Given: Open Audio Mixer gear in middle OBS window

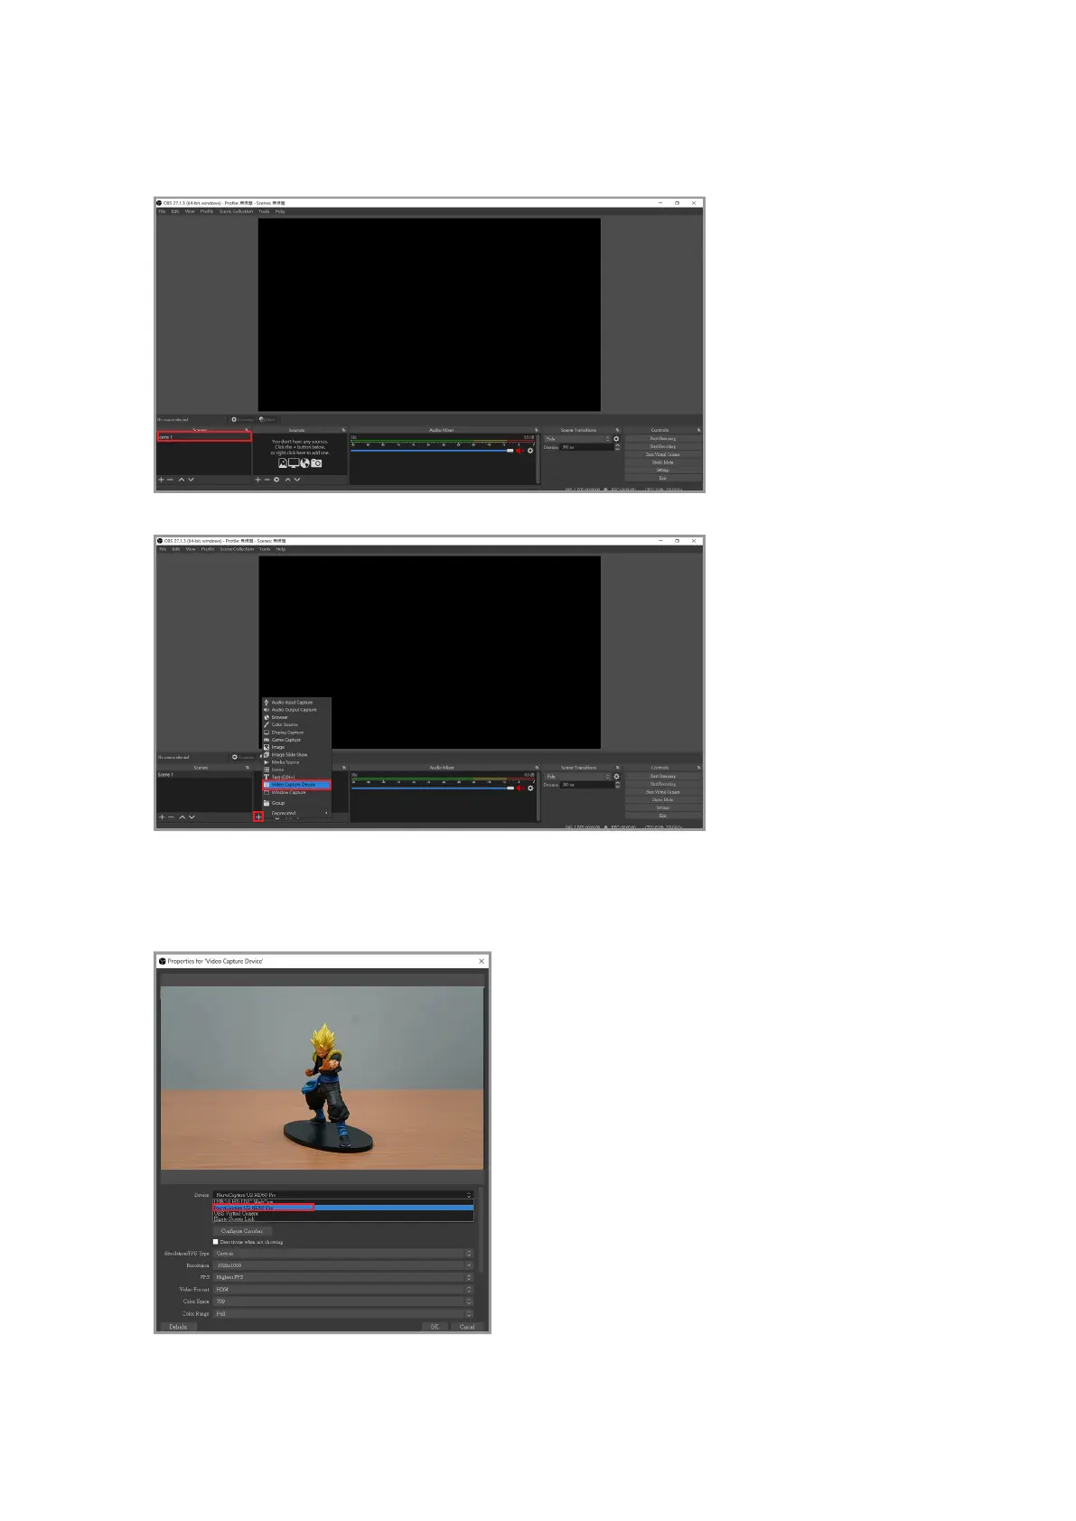Looking at the screenshot, I should tap(530, 788).
